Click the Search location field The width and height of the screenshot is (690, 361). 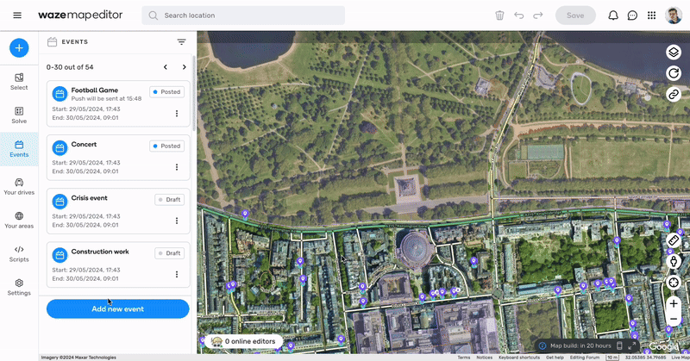point(243,16)
